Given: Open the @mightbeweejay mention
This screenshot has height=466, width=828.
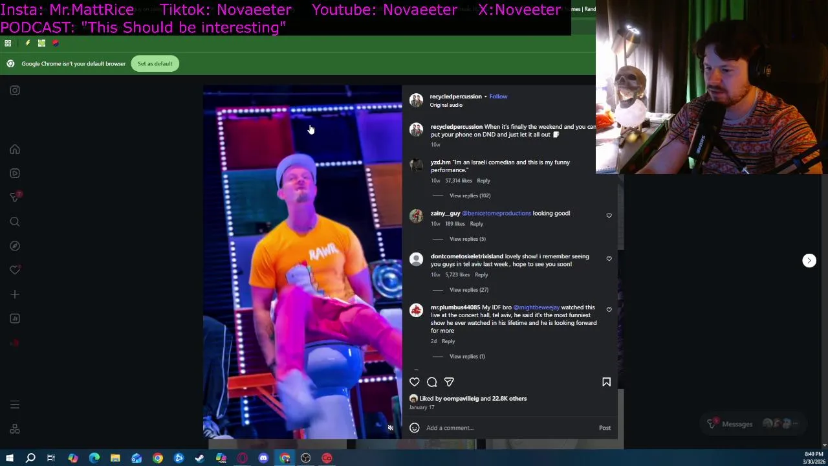Looking at the screenshot, I should (x=536, y=307).
